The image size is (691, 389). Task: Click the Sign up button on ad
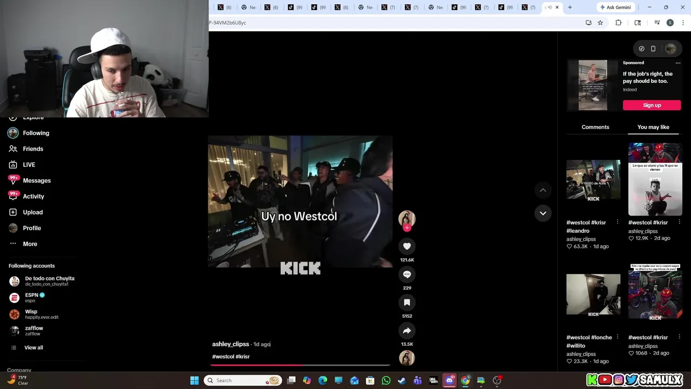(x=652, y=105)
